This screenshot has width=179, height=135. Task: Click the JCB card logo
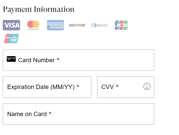point(121,25)
